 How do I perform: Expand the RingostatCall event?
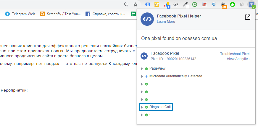(142, 108)
